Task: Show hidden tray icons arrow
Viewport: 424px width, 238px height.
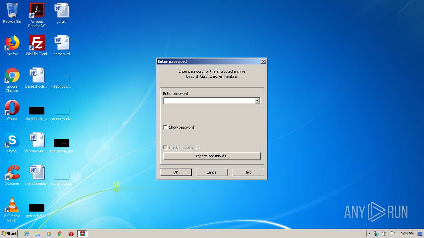Action: point(370,234)
